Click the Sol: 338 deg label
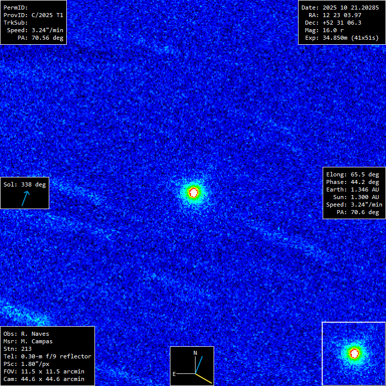386x386 pixels. pyautogui.click(x=24, y=184)
